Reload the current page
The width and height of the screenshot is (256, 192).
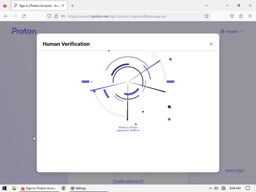[x=24, y=16]
